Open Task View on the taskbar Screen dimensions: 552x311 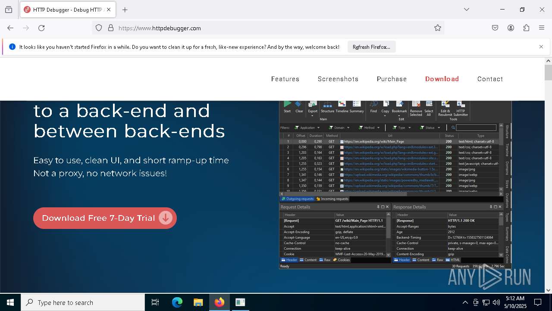tap(155, 302)
